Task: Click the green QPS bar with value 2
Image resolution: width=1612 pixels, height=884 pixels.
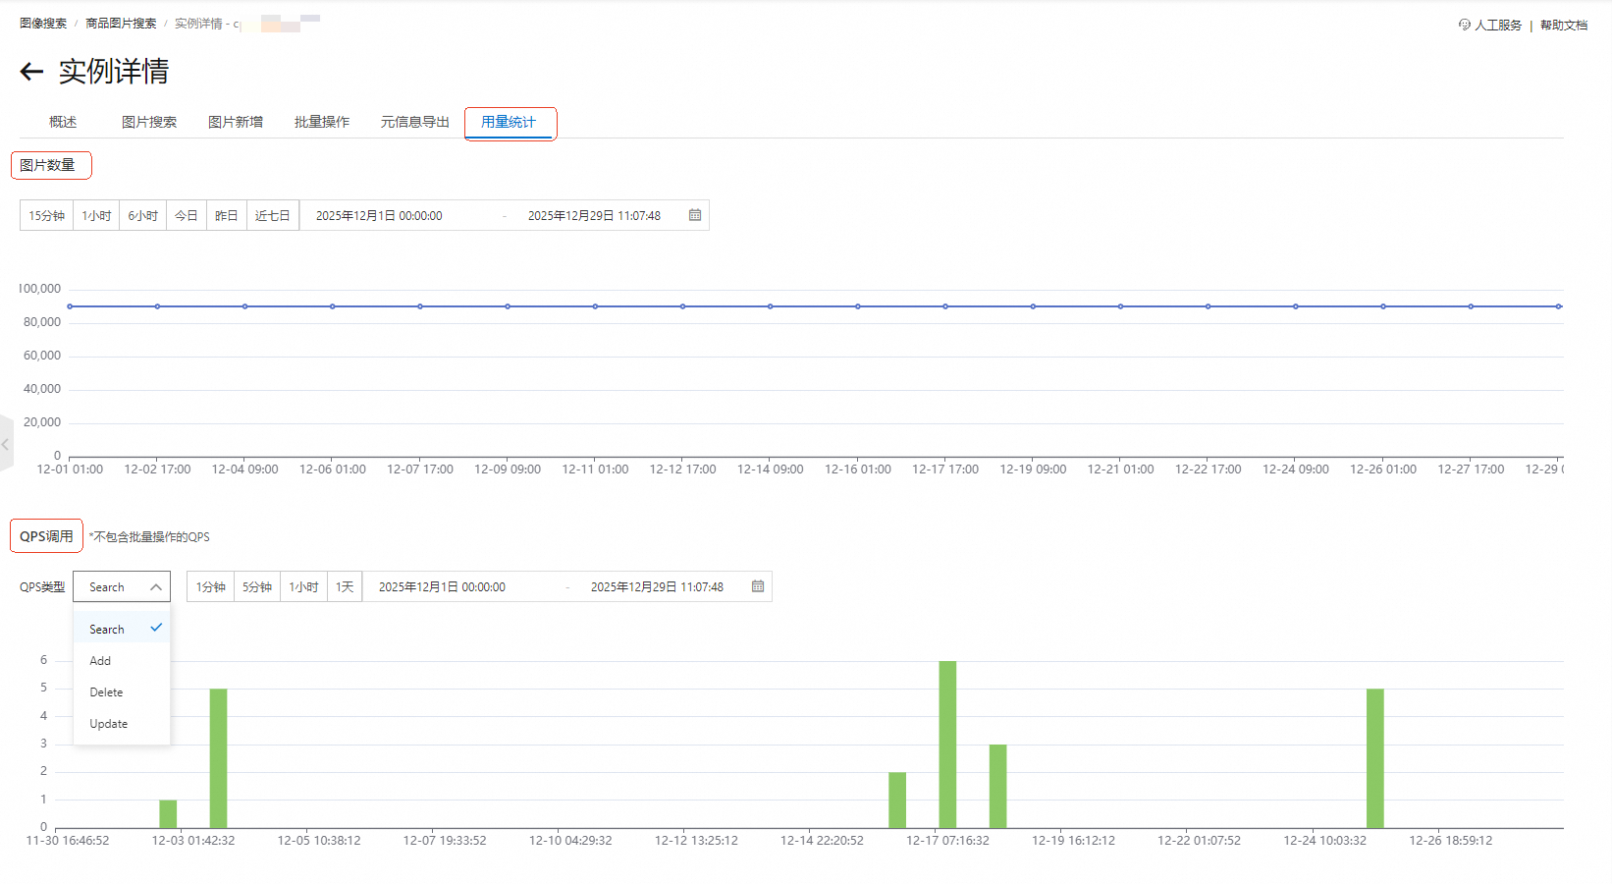Action: (x=897, y=801)
